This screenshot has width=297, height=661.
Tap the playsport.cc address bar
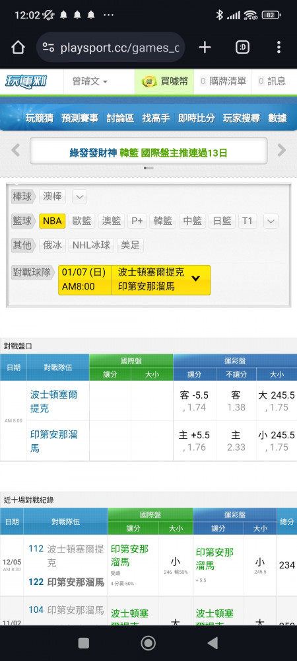111,48
